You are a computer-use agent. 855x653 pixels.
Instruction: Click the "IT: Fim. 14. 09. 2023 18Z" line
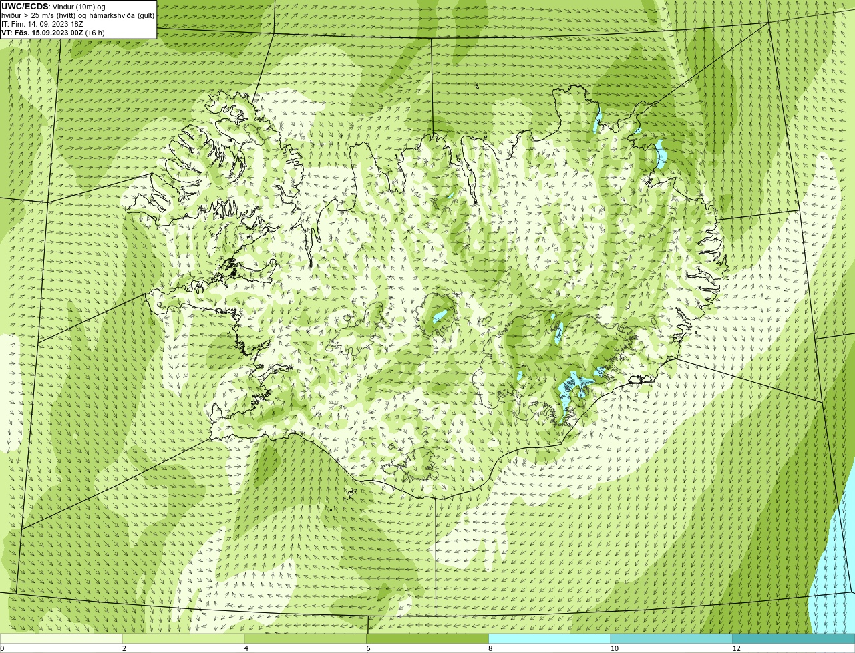(42, 24)
